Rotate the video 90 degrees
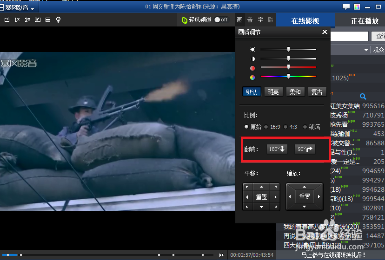The image size is (385, 260). pyautogui.click(x=305, y=149)
